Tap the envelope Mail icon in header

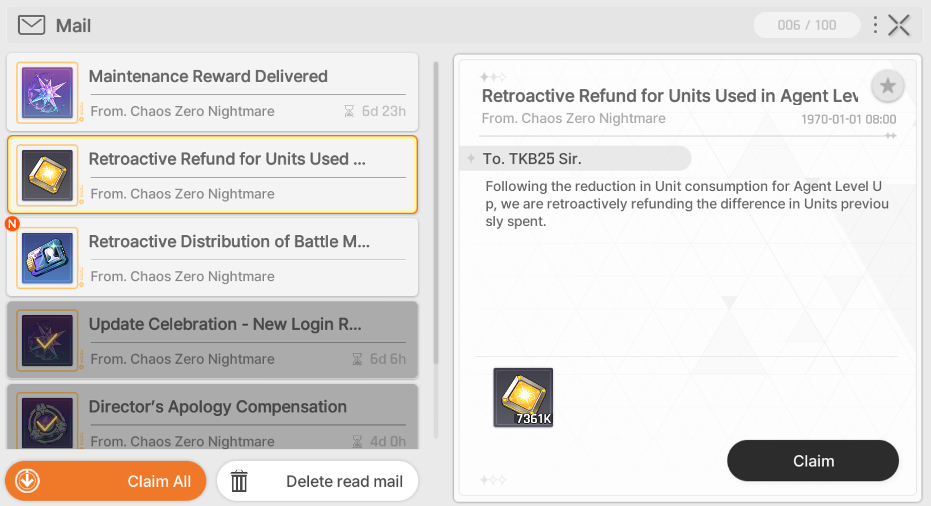click(32, 25)
